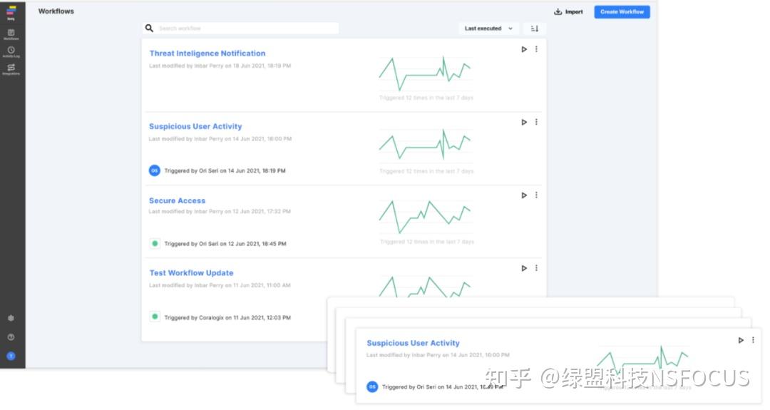The height and width of the screenshot is (410, 770).
Task: Click the last modified 12 Jun 2021, 17:32 PM text
Action: [220, 212]
